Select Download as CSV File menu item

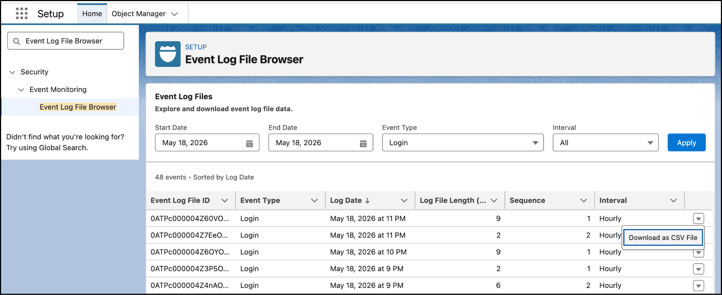point(663,238)
